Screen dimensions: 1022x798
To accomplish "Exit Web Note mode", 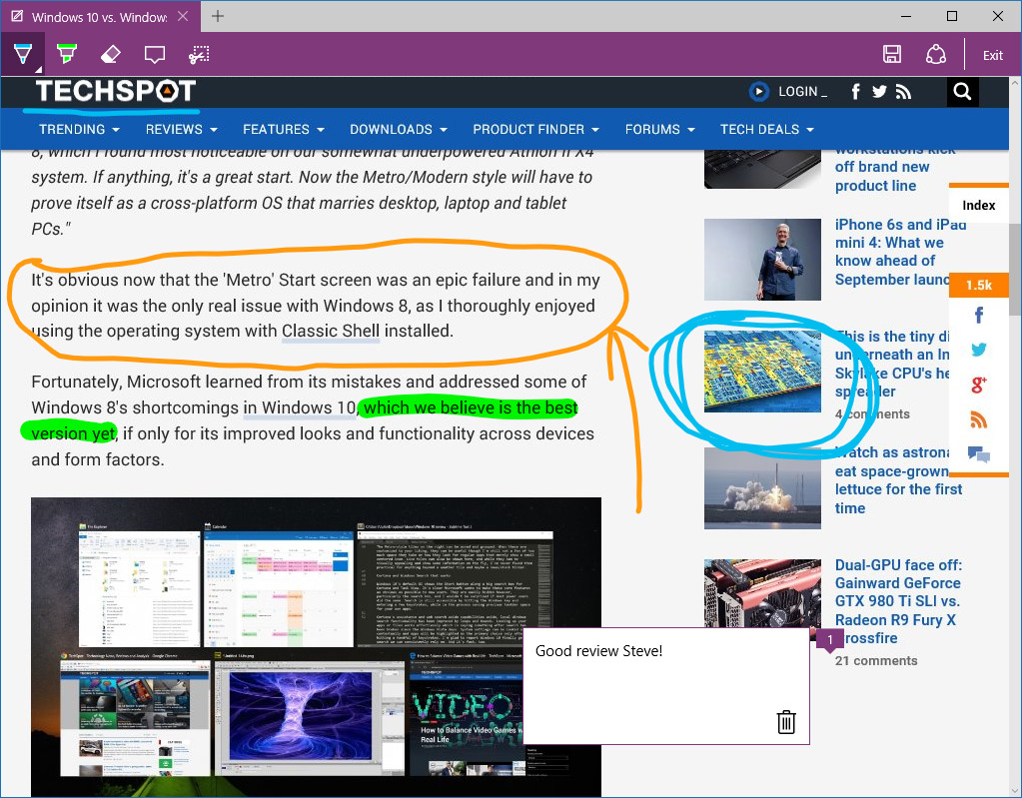I will click(x=993, y=55).
